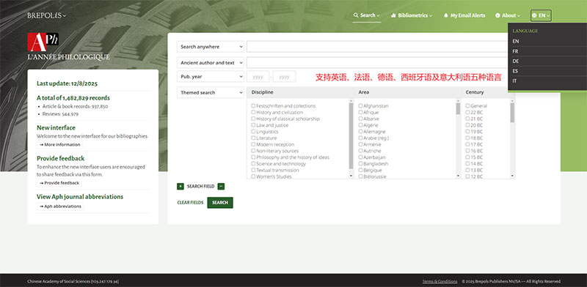
Task: Check Festschriften and collections
Action: point(253,105)
